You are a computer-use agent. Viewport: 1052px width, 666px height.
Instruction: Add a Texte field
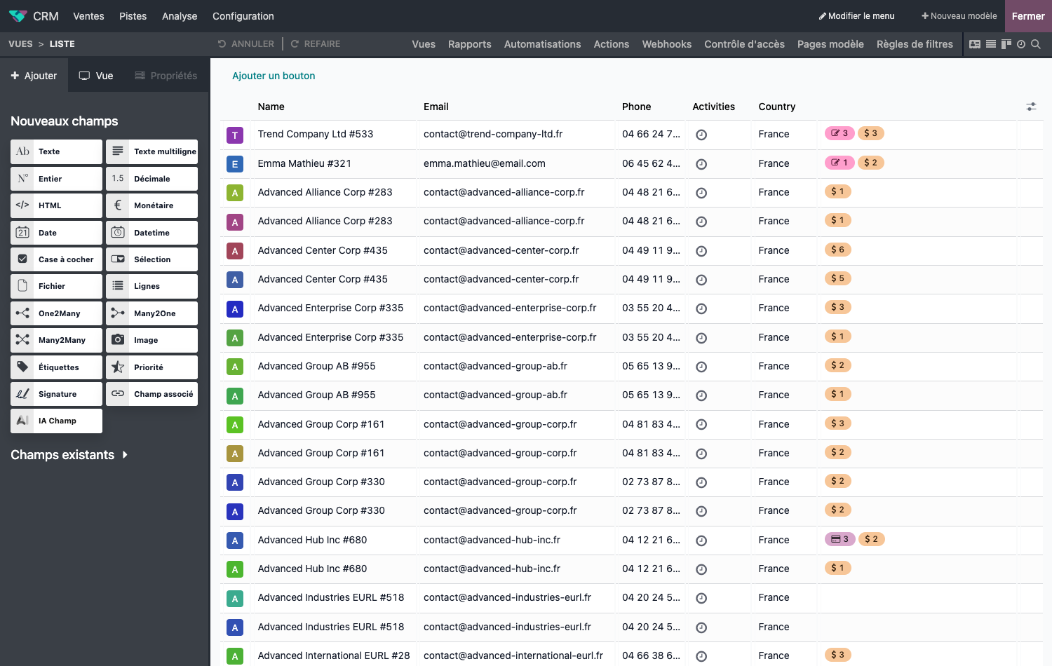(x=56, y=151)
